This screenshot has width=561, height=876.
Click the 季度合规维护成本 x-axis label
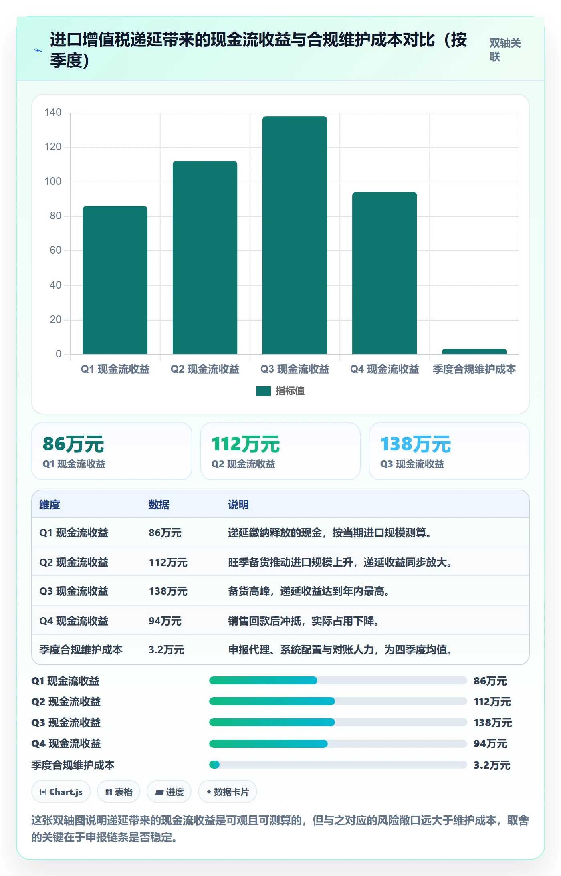tap(474, 369)
